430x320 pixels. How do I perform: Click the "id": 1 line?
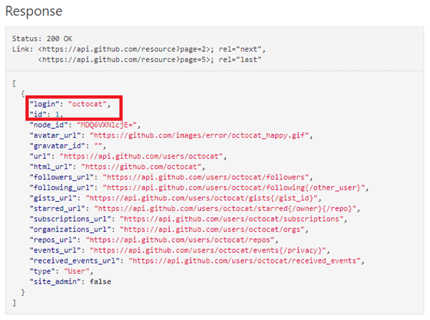pyautogui.click(x=46, y=114)
